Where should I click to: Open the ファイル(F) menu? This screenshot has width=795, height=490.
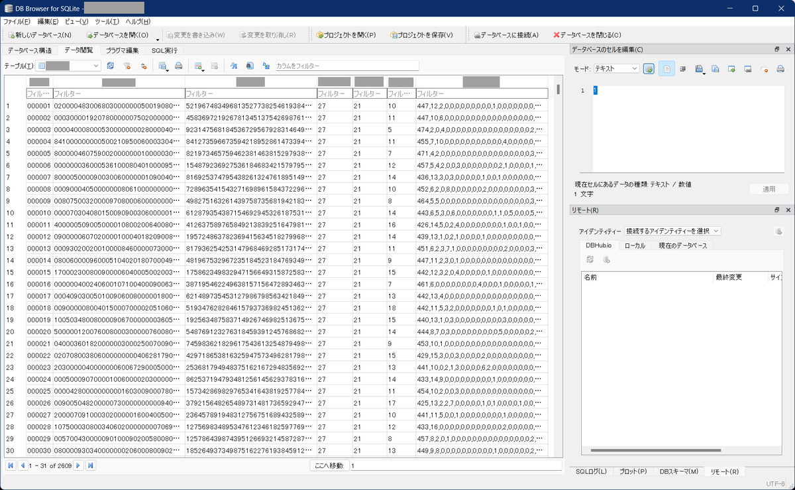point(17,22)
